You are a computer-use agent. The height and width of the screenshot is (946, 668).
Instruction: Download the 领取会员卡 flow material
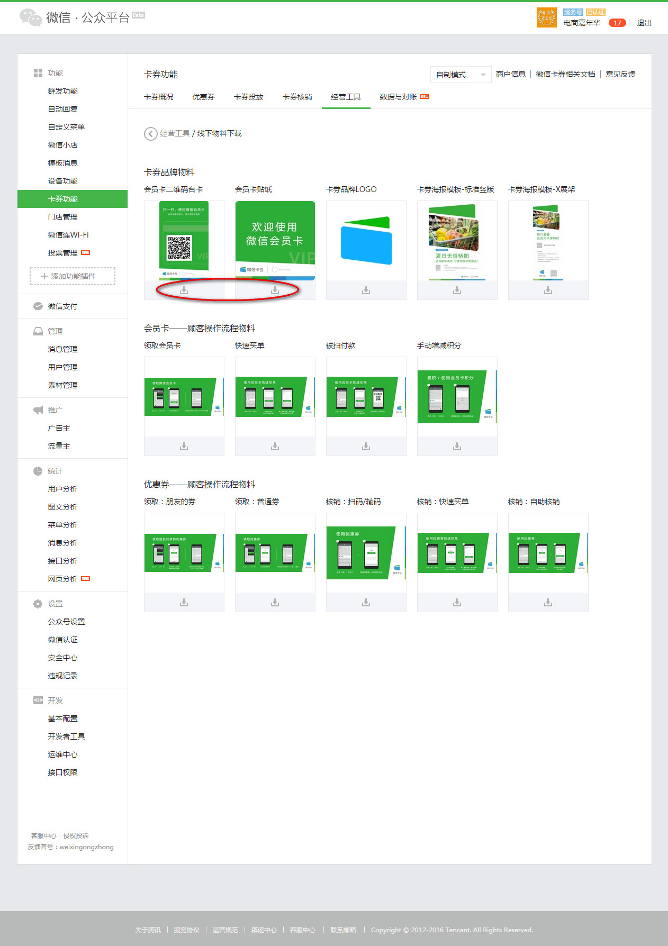click(x=184, y=447)
